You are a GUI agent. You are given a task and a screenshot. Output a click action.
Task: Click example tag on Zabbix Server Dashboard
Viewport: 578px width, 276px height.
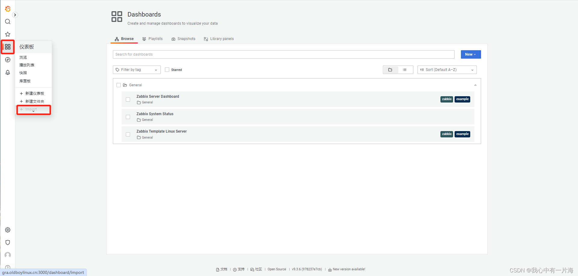(x=462, y=99)
